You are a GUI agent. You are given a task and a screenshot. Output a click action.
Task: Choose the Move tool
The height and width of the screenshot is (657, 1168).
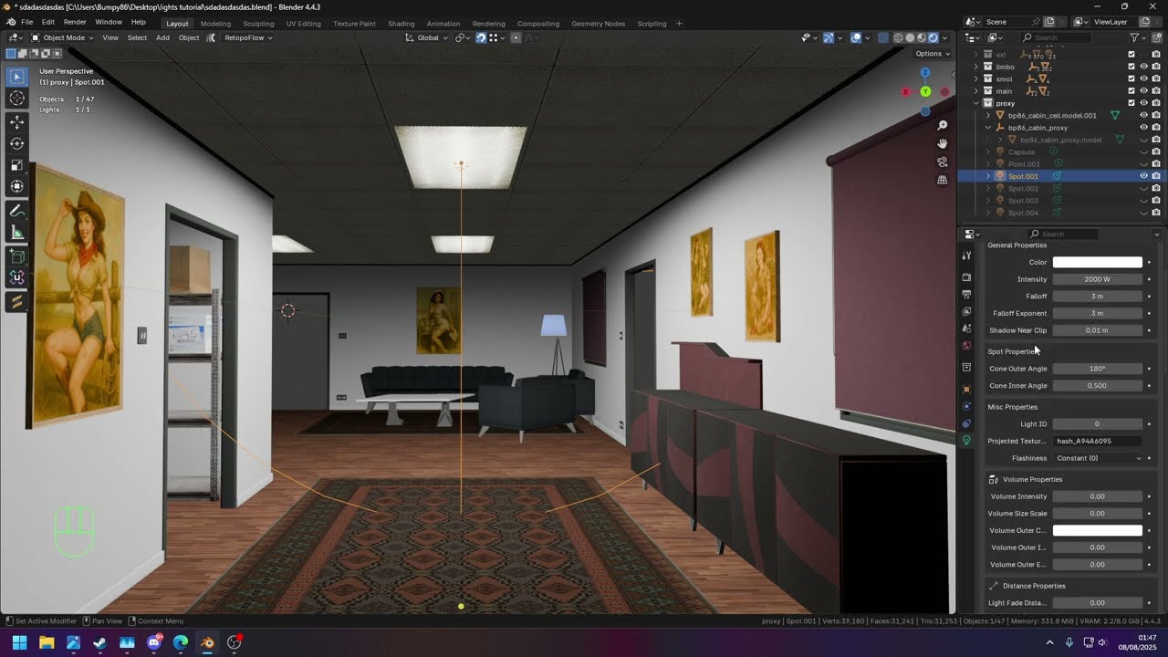coord(16,121)
